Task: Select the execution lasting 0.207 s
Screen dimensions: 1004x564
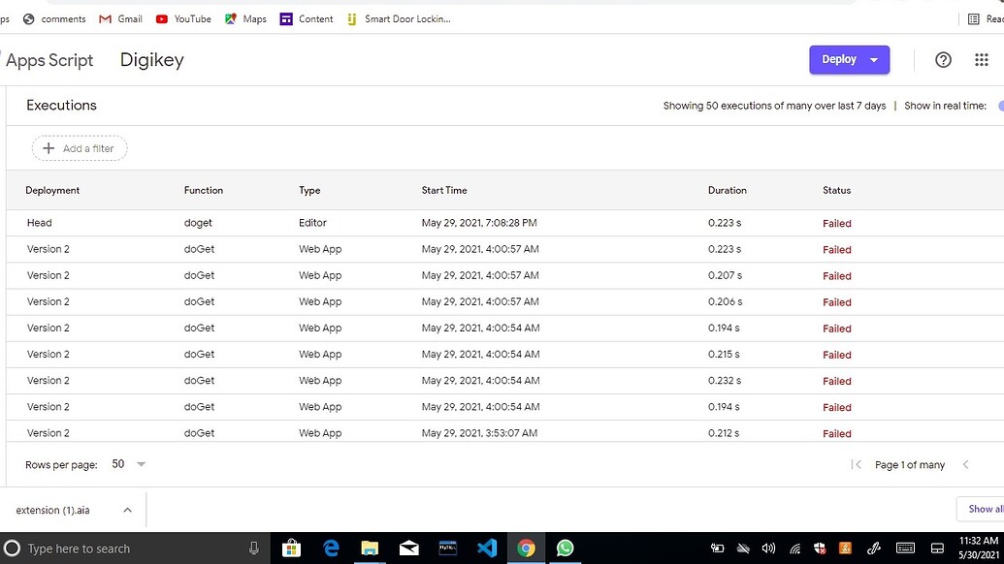Action: tap(505, 275)
